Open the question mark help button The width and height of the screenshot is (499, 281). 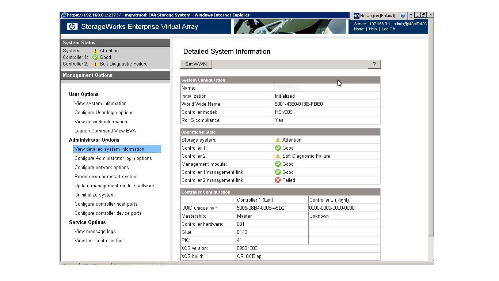coord(374,64)
